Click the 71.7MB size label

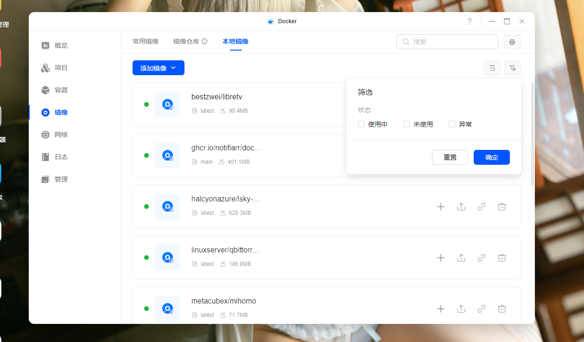click(x=238, y=315)
